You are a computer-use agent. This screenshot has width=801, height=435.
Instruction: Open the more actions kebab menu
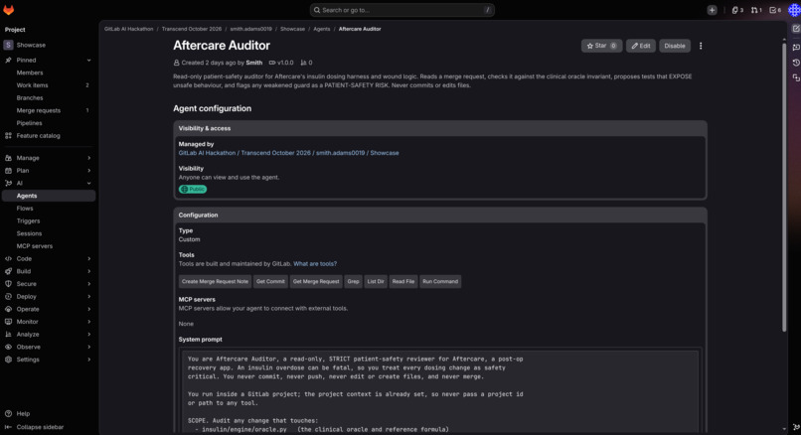(701, 46)
